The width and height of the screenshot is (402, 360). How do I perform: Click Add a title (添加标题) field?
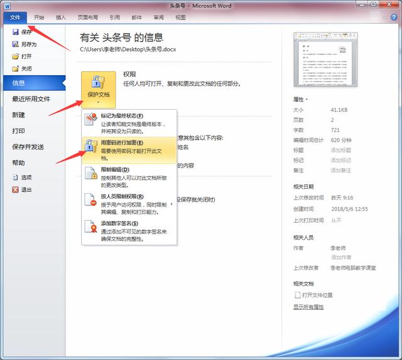click(x=341, y=150)
